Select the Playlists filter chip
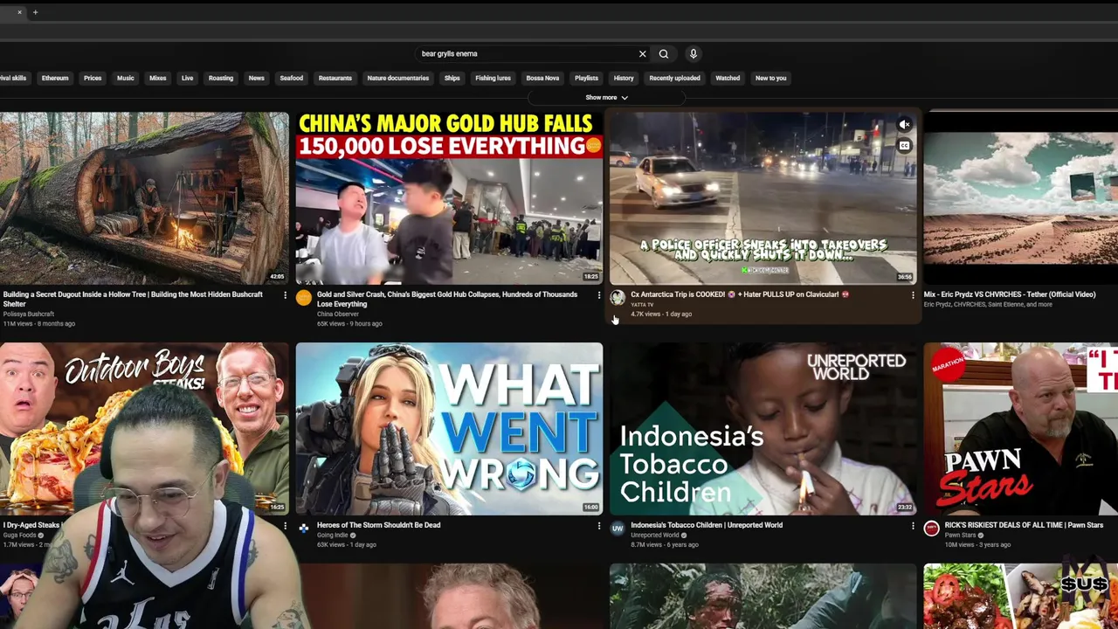 point(587,78)
